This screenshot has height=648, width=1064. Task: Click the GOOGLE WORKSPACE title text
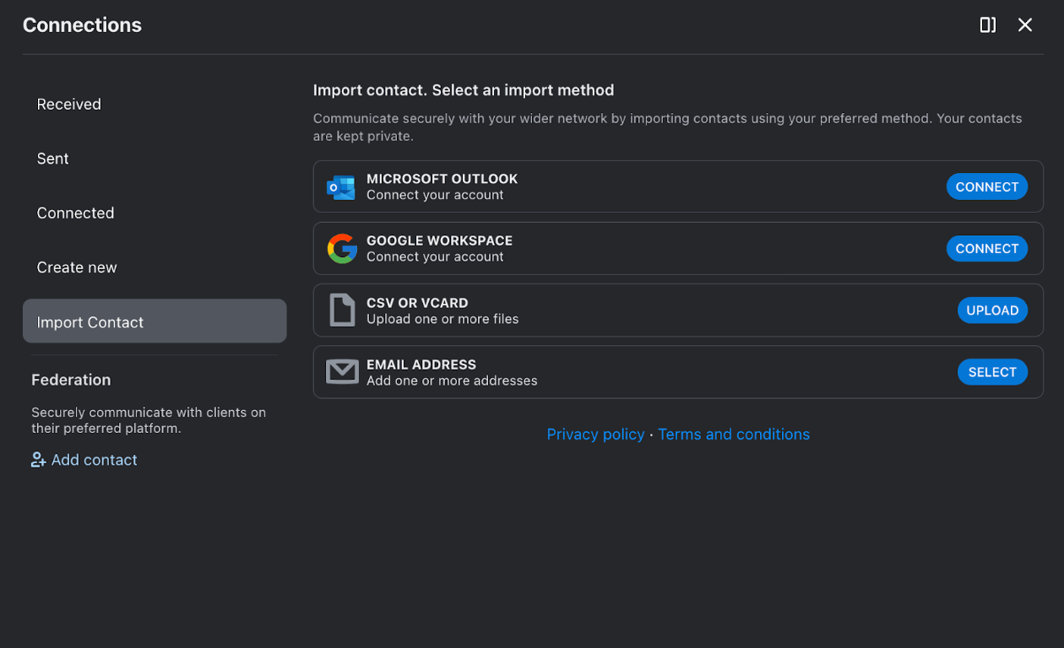coord(439,240)
